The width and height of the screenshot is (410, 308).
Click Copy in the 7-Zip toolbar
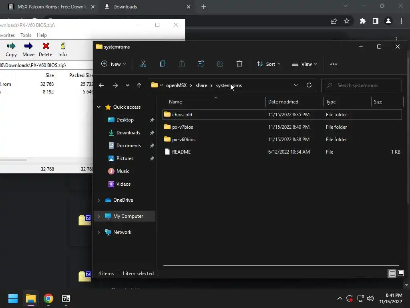pyautogui.click(x=11, y=49)
